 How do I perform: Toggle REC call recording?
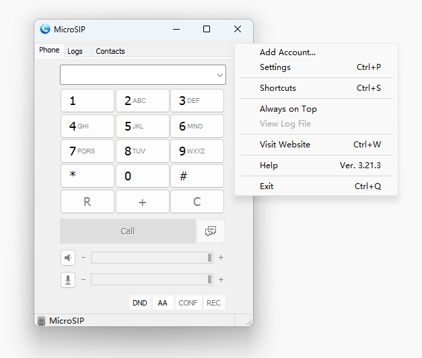coord(213,303)
